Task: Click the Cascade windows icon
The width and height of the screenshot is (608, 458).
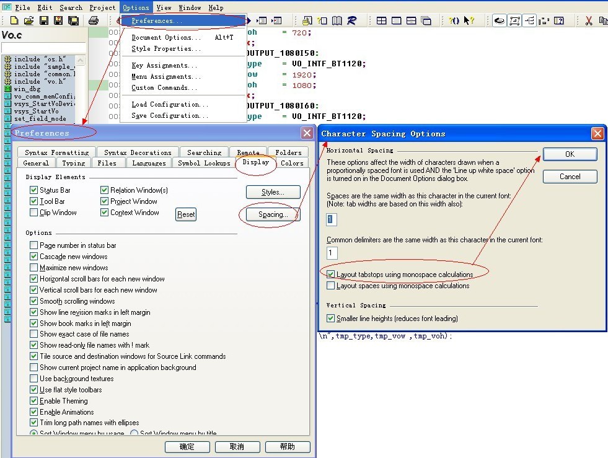Action: (426, 20)
